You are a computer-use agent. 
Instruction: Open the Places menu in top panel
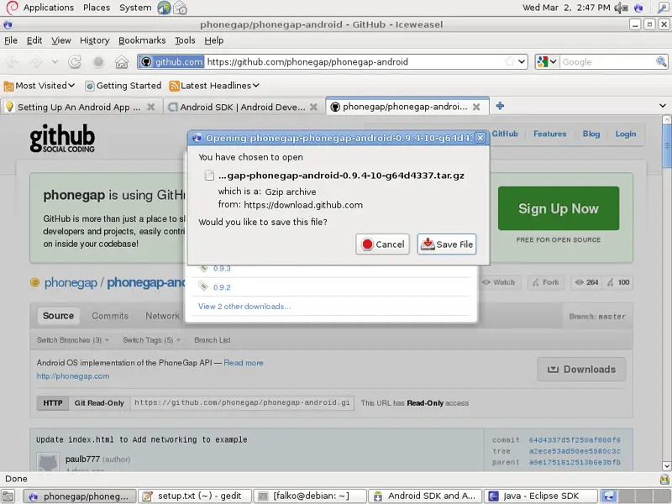click(97, 8)
